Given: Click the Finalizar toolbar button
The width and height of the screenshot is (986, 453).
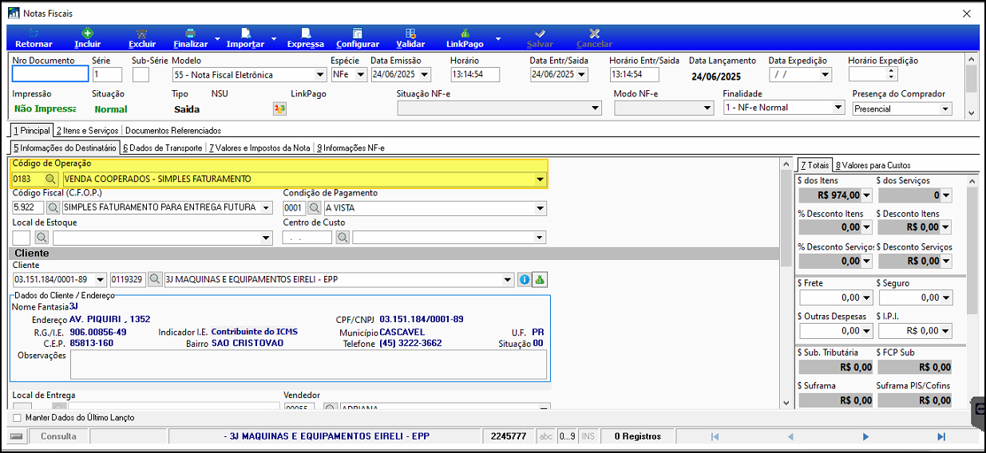Looking at the screenshot, I should point(190,38).
